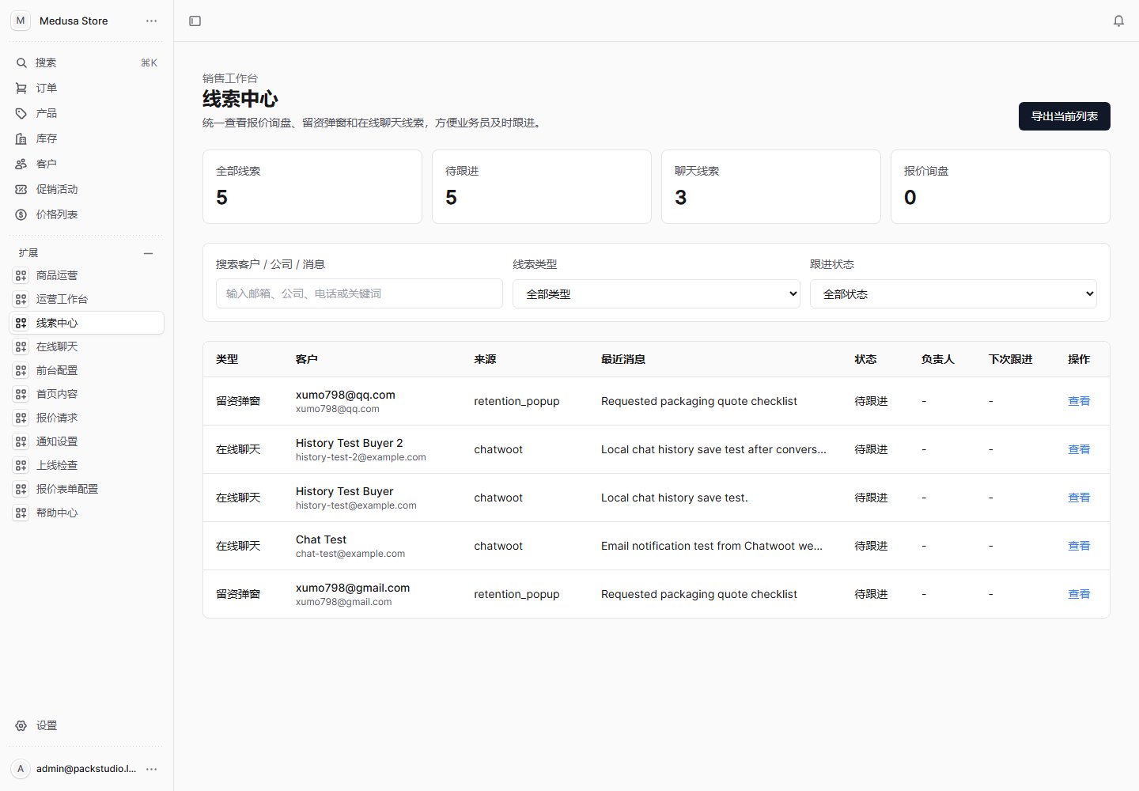Image resolution: width=1139 pixels, height=791 pixels.
Task: Open admin account three-dots menu
Action: pyautogui.click(x=151, y=769)
